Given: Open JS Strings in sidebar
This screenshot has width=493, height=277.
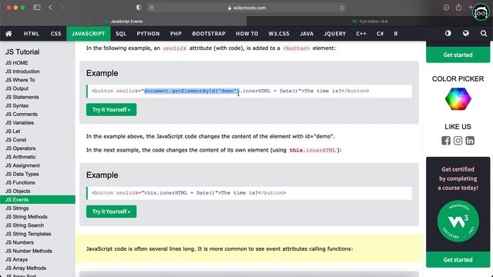Looking at the screenshot, I should [x=17, y=209].
